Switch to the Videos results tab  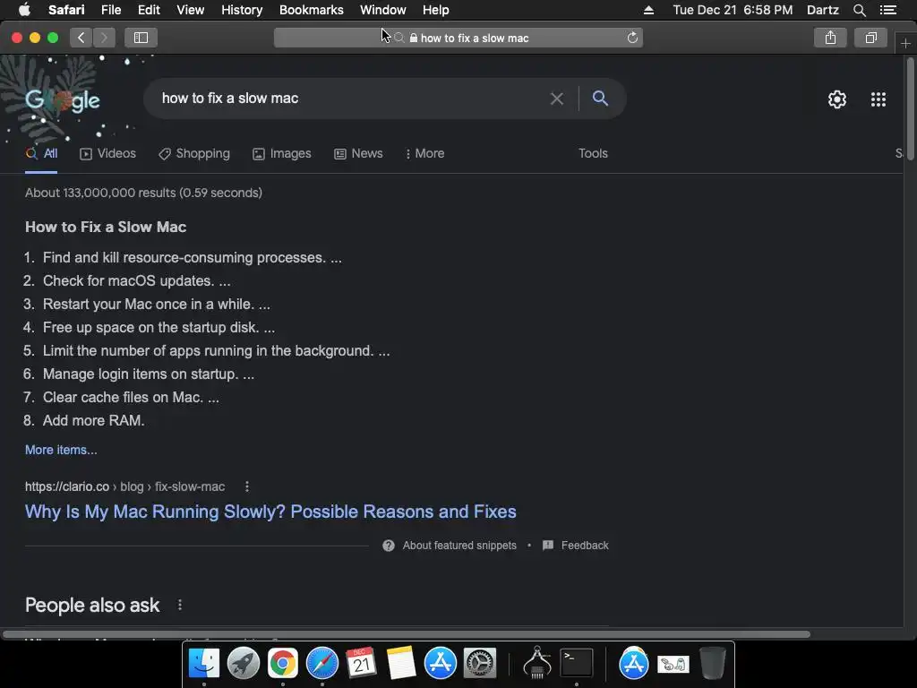[107, 154]
